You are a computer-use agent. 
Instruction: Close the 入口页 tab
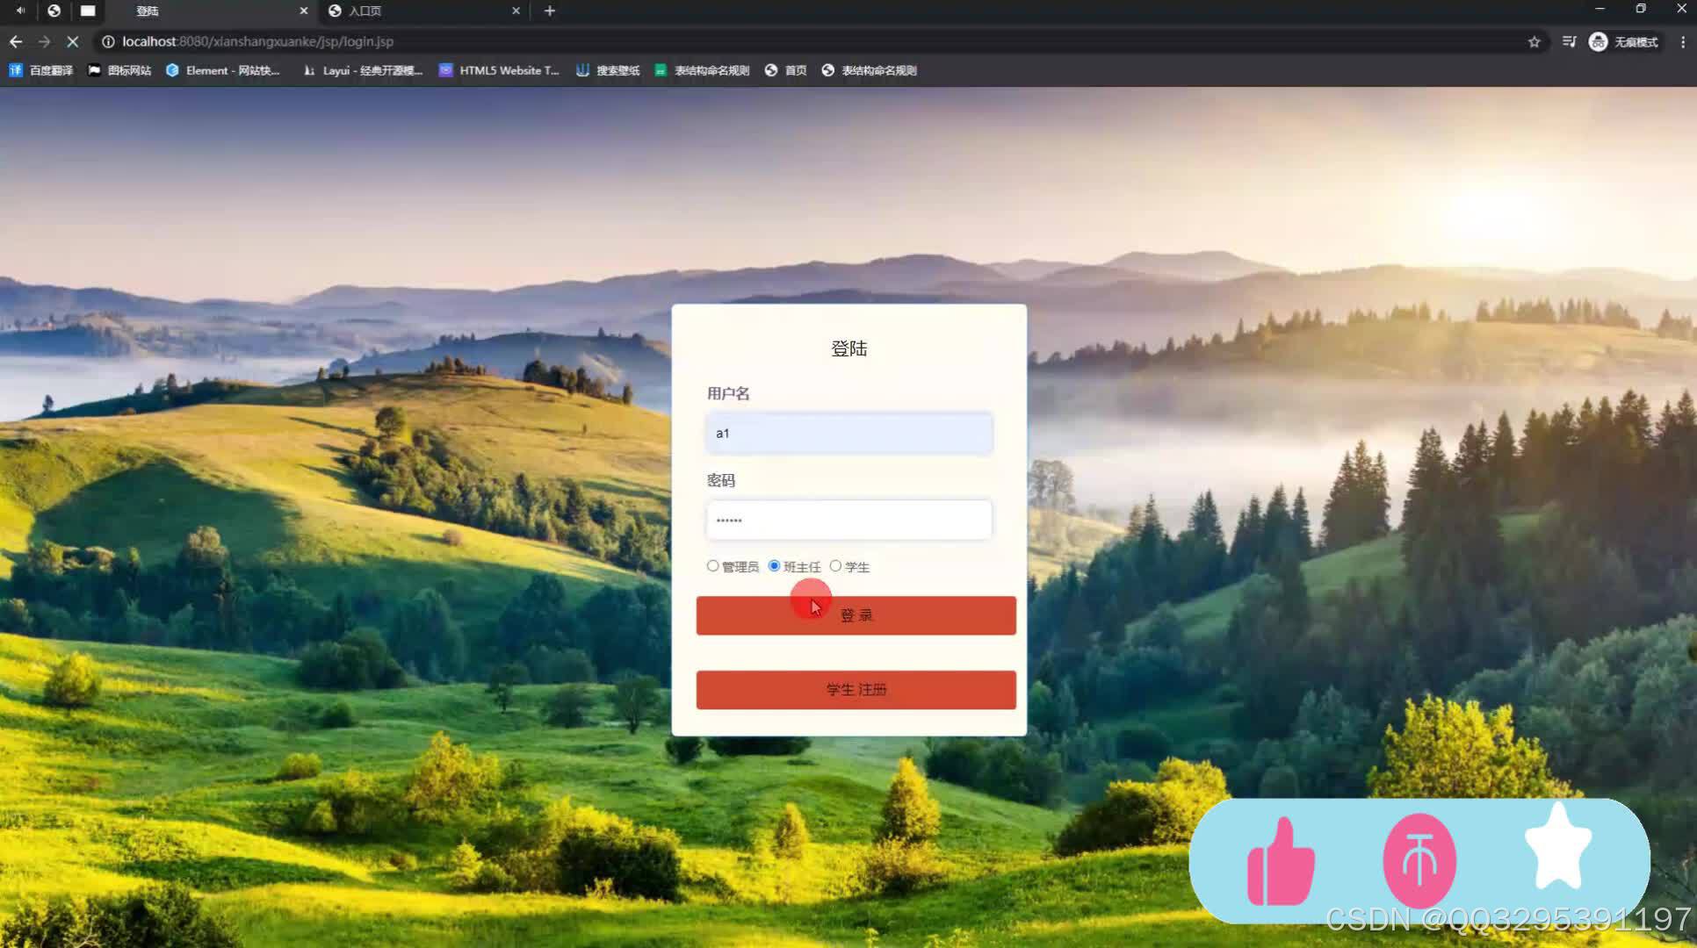[516, 11]
